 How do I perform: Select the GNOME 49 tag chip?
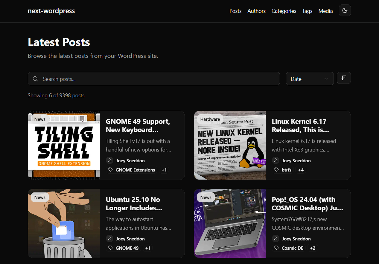[x=123, y=248]
